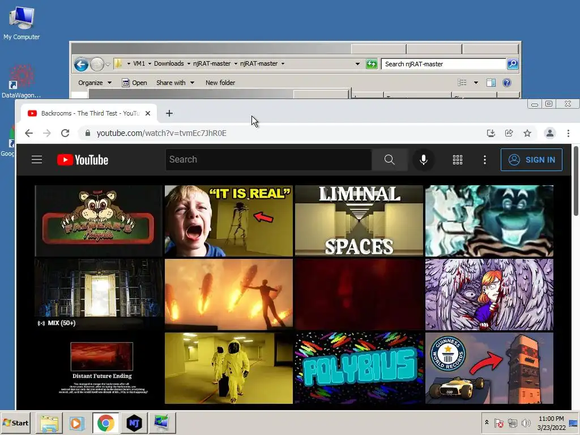
Task: Open YouTube settings three-dot menu
Action: pos(485,159)
